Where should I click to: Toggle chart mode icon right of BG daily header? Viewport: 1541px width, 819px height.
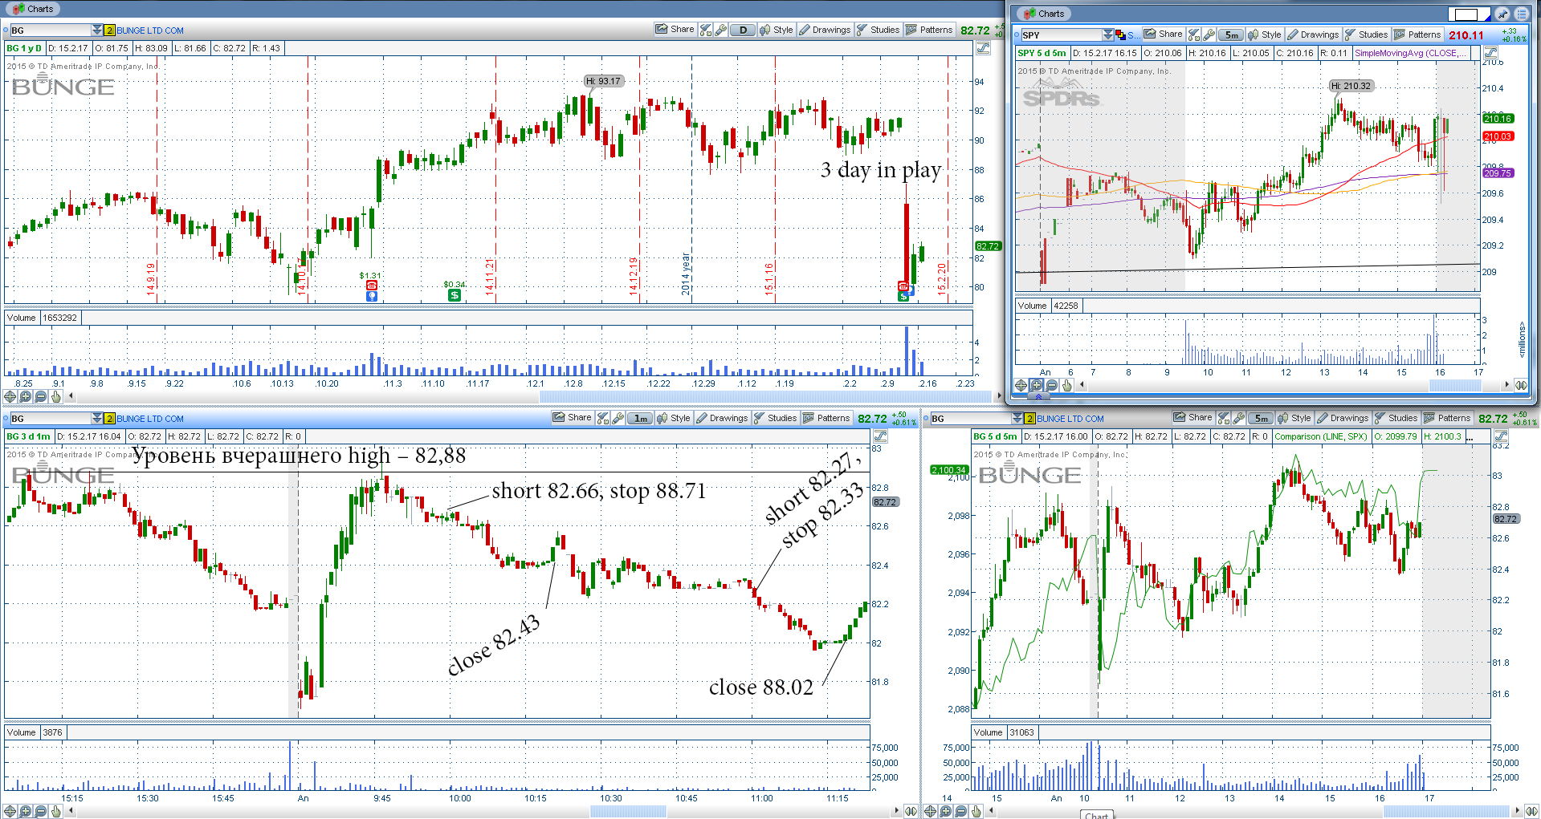983,48
